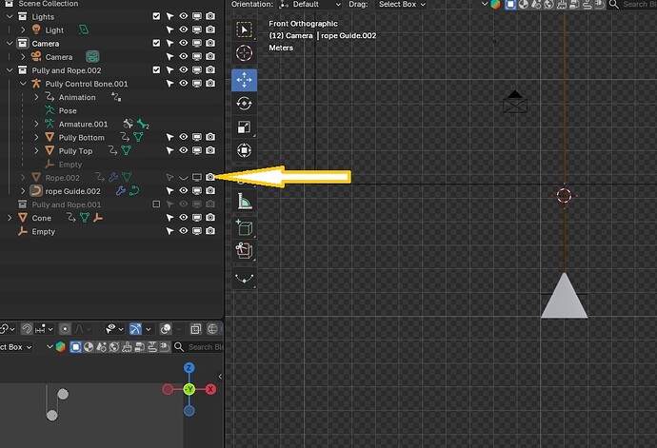Expand the Rope.002 row
Viewport: 657px width, 448px height.
point(23,178)
